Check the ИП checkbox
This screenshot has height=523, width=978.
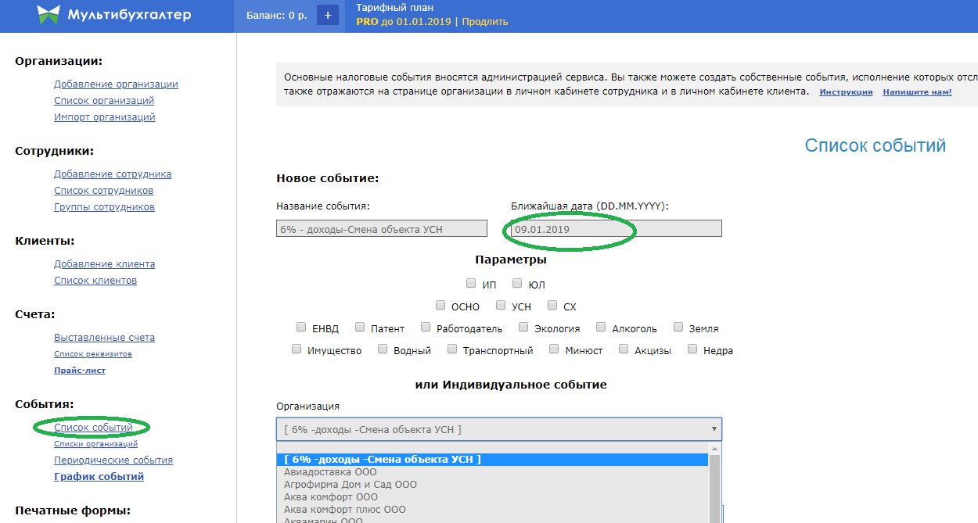[471, 284]
